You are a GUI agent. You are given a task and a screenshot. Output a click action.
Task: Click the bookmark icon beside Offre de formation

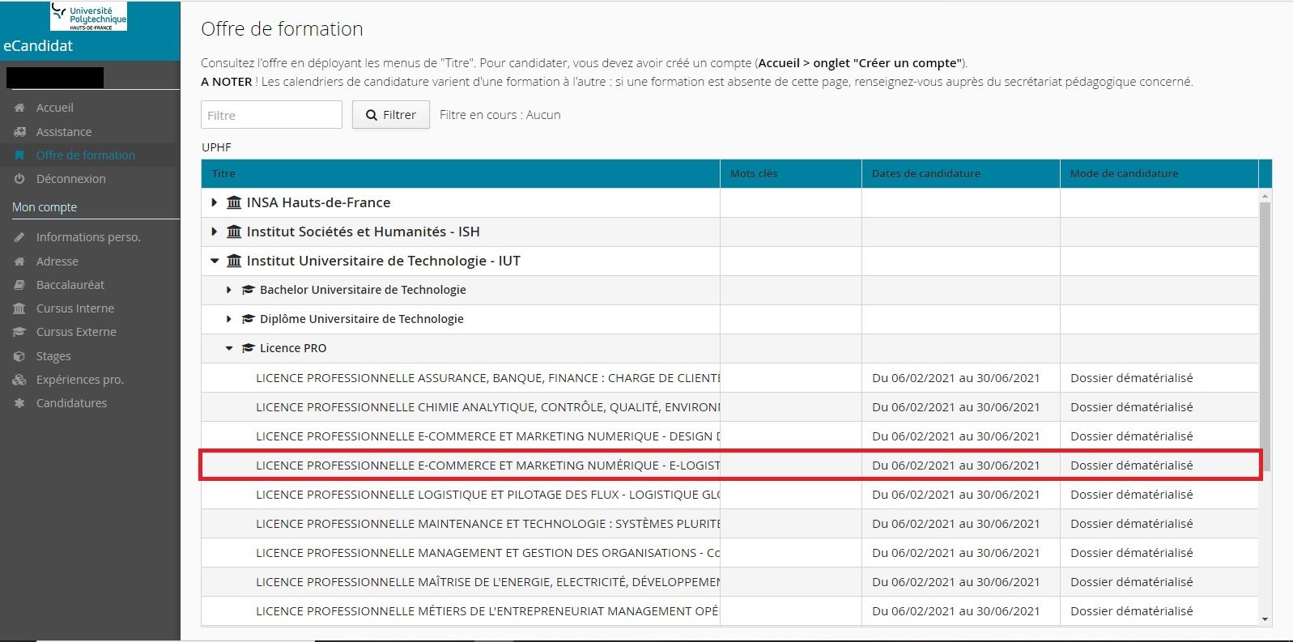[x=19, y=155]
